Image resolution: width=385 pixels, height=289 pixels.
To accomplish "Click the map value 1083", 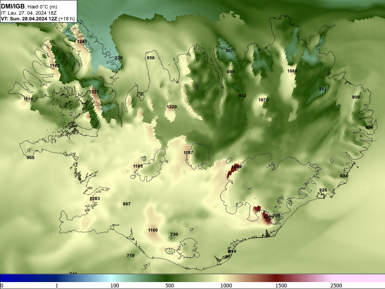I will (95, 198).
